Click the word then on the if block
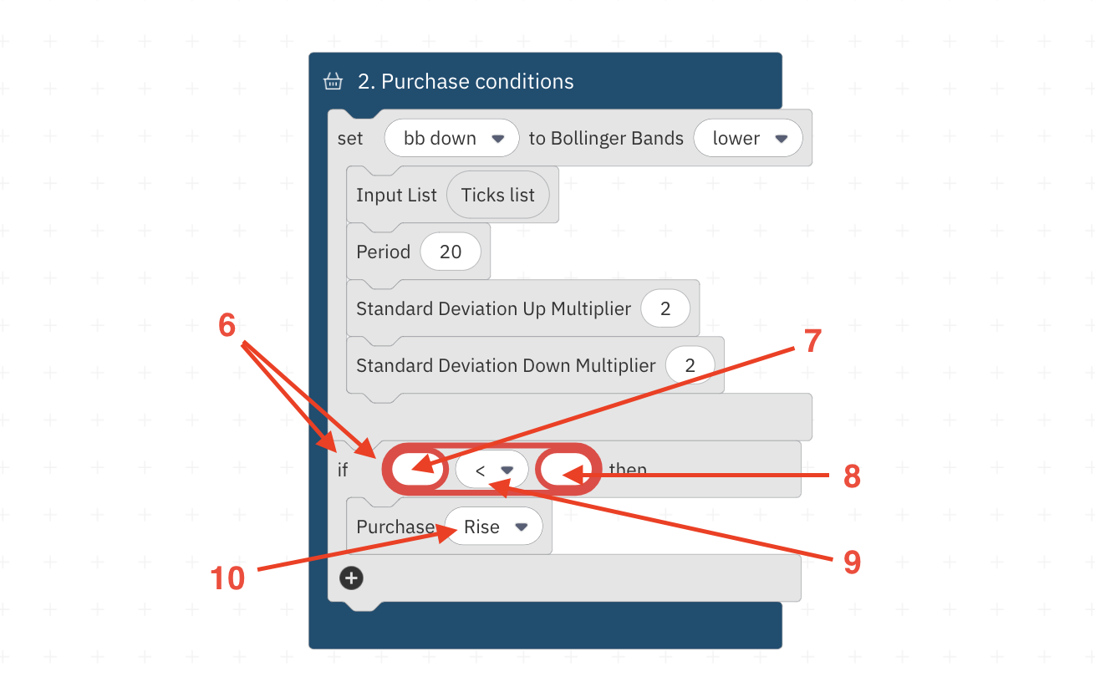The image size is (1095, 677). point(629,469)
